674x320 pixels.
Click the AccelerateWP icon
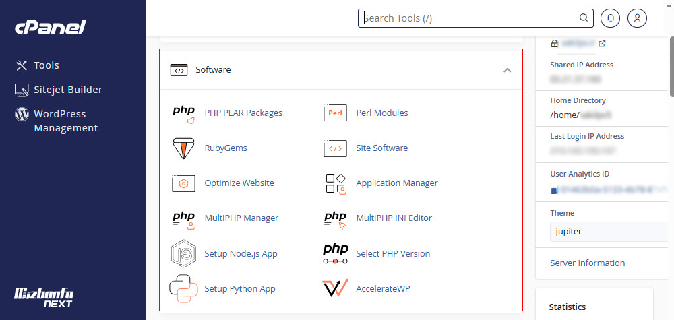click(335, 288)
